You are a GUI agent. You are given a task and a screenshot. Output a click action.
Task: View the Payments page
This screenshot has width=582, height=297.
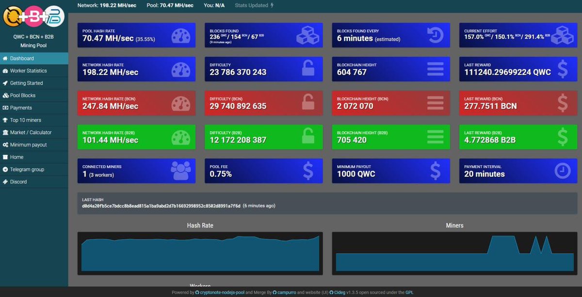[x=34, y=108]
